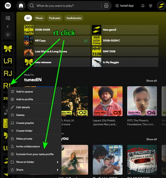Collapse sidebar with back chevron
166x178 pixels.
(x=8, y=26)
